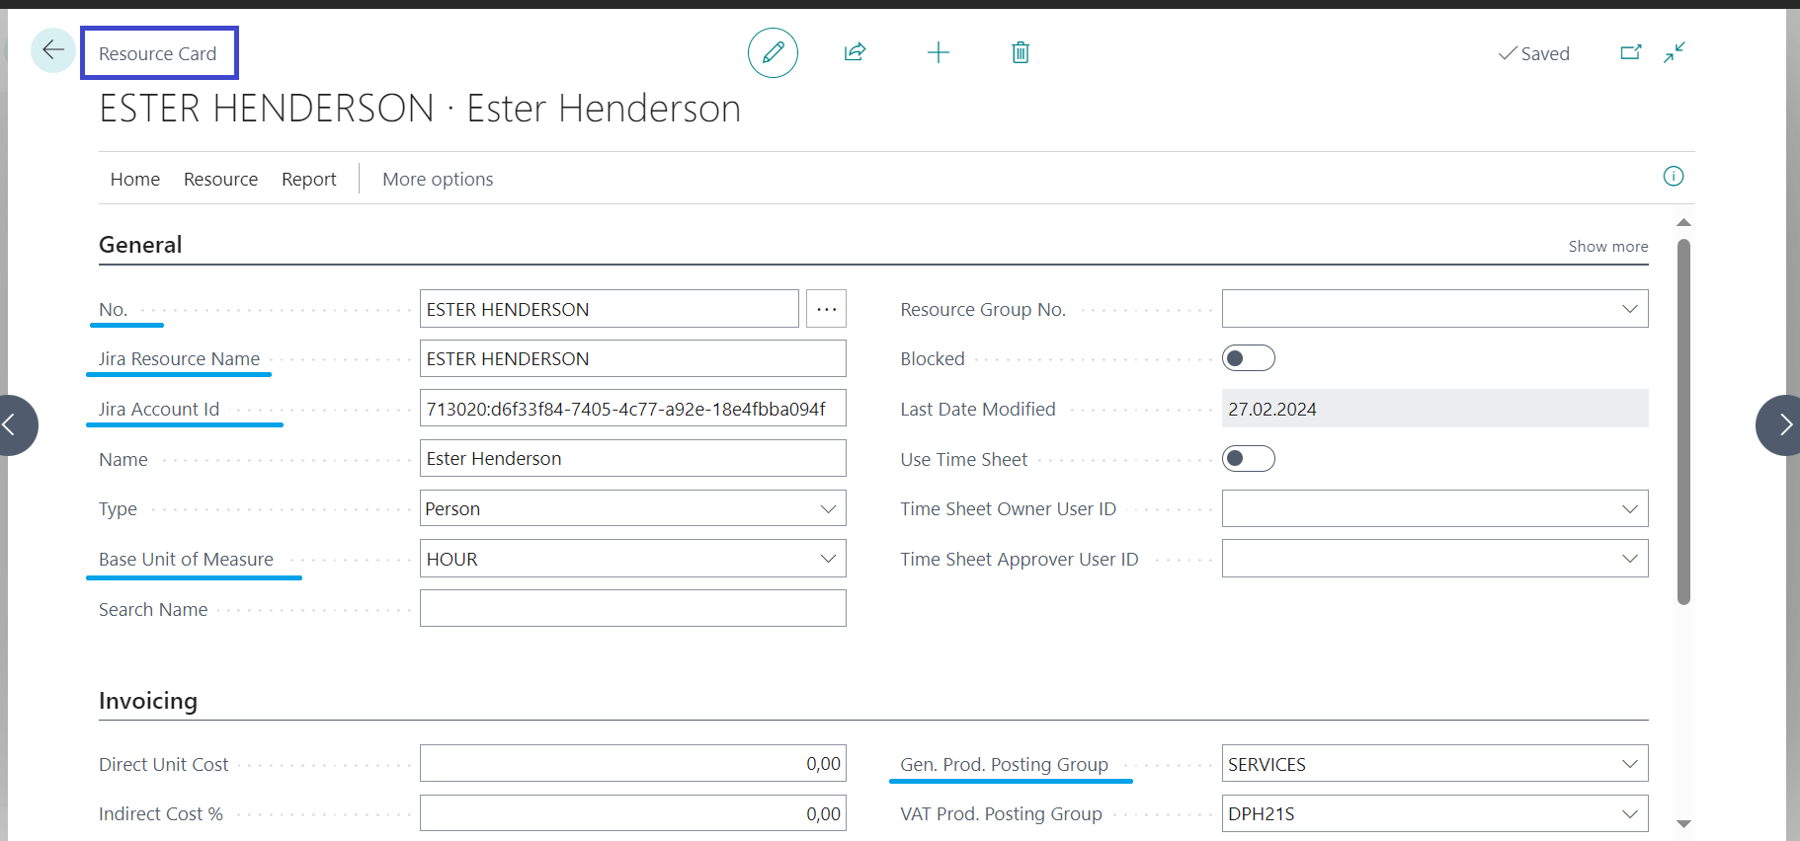Image resolution: width=1800 pixels, height=841 pixels.
Task: Expand the Resource Group No. dropdown
Action: point(1629,309)
